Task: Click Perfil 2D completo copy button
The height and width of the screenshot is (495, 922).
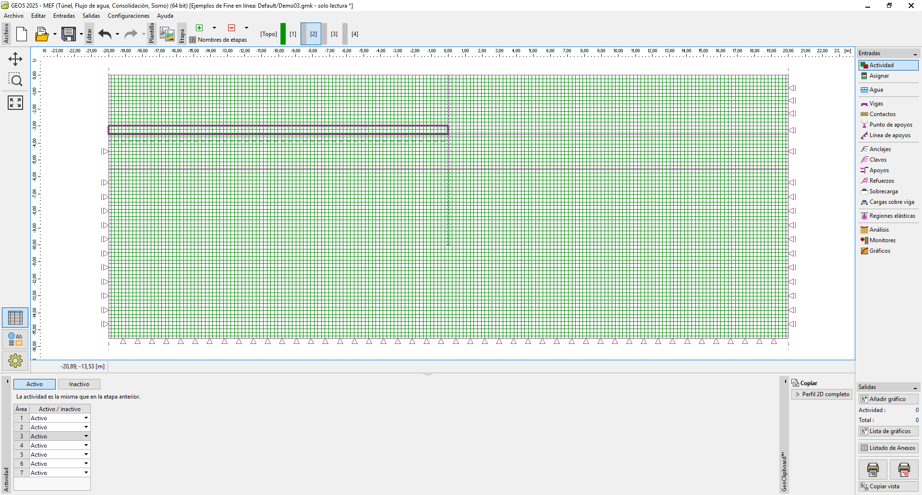Action: click(822, 394)
